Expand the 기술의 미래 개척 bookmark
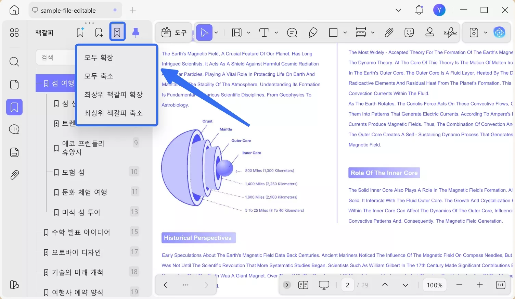Image resolution: width=515 pixels, height=299 pixels. click(x=46, y=273)
